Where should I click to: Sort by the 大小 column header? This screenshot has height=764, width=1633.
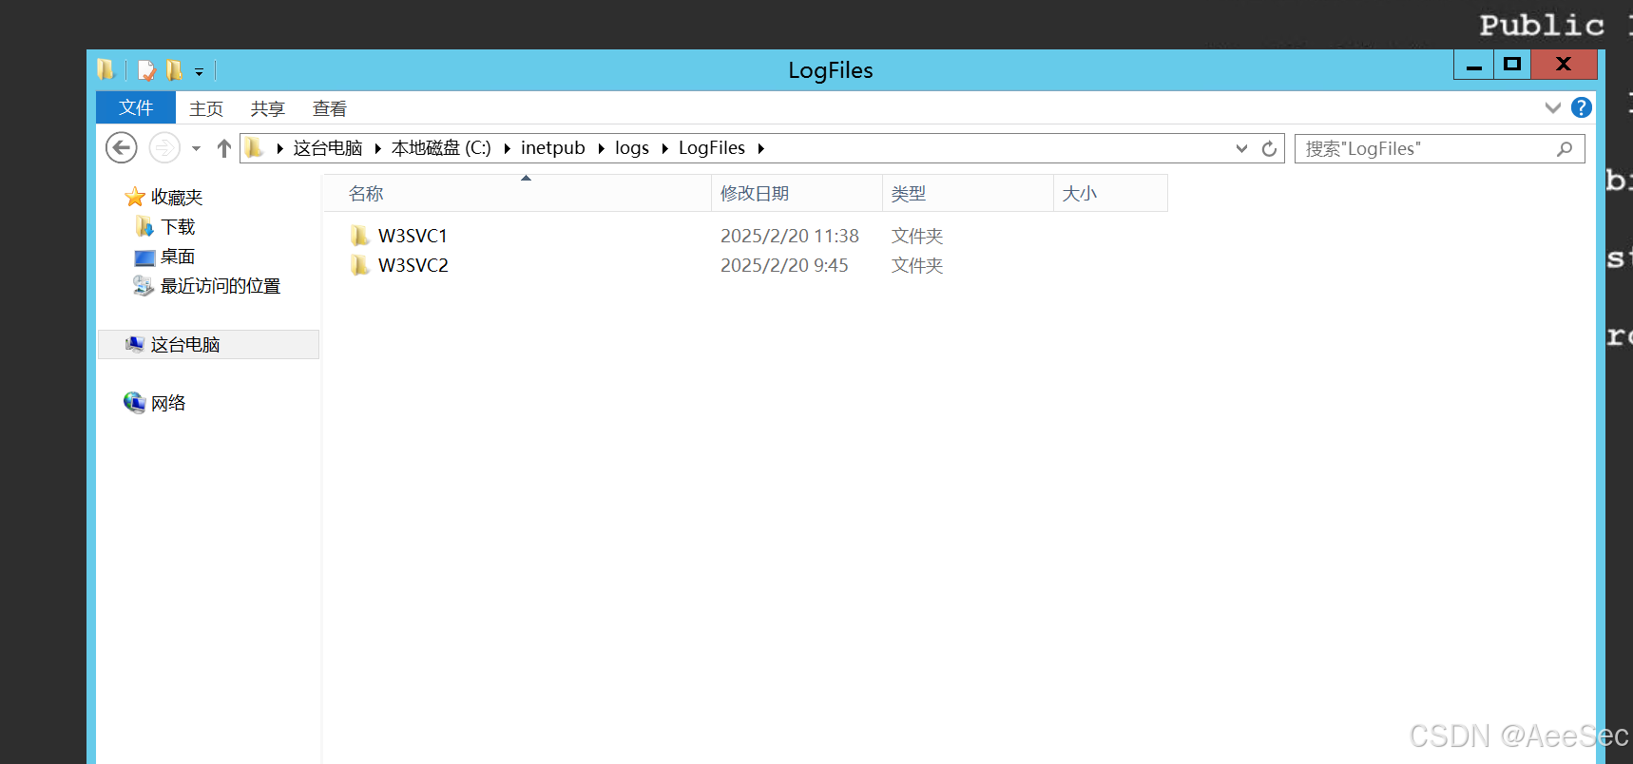(1110, 193)
